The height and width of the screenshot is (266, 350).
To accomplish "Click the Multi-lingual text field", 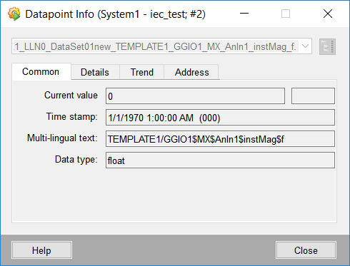I will (220, 138).
